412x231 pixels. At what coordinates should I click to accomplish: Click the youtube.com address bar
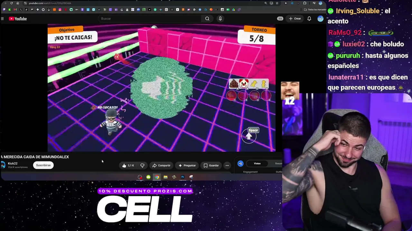[50, 3]
